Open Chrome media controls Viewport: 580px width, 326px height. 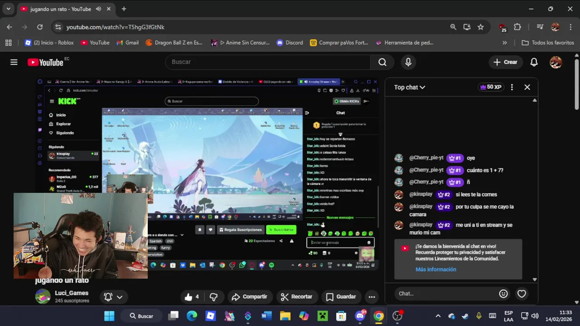[x=540, y=27]
